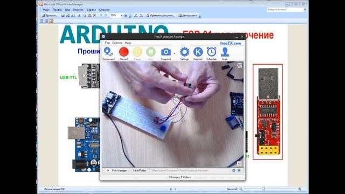
Task: Click the Redo arrow icon
Action: click(x=106, y=16)
